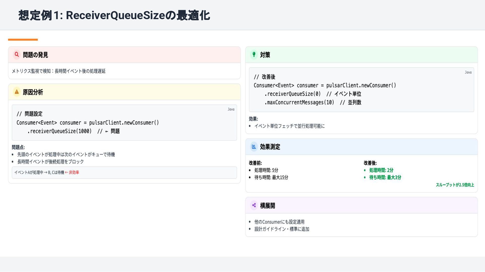485x272 pixels.
Task: Click the 設計ガイドライン・標準に追加 bullet
Action: tap(282, 229)
